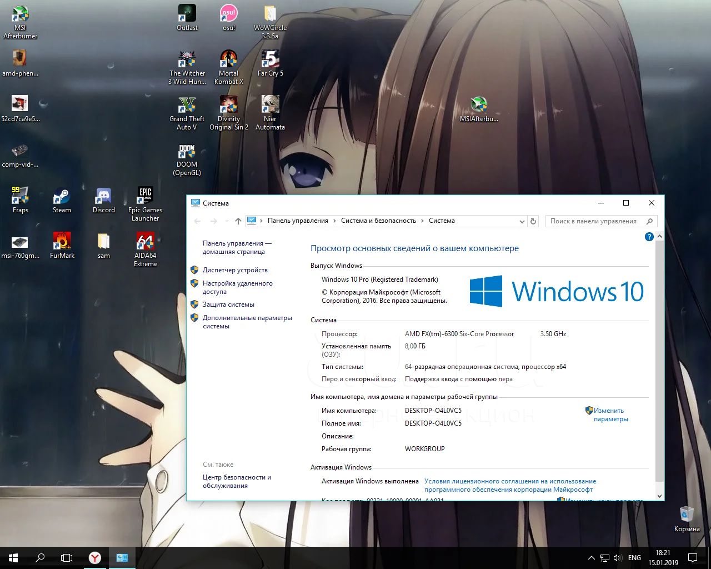Open Yandex browser from the taskbar
The image size is (711, 569).
95,557
